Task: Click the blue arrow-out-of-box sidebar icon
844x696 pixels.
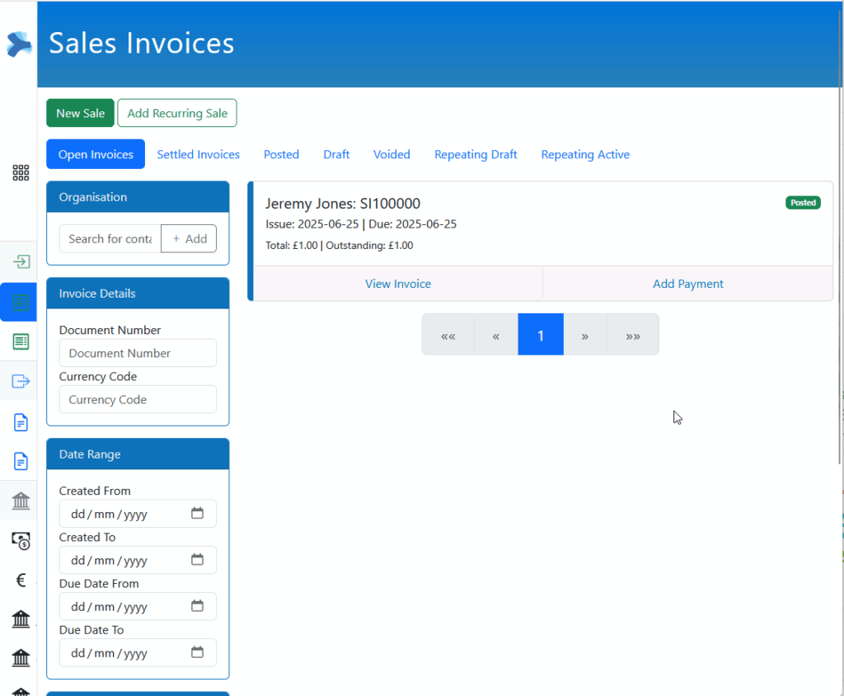Action: tap(21, 381)
